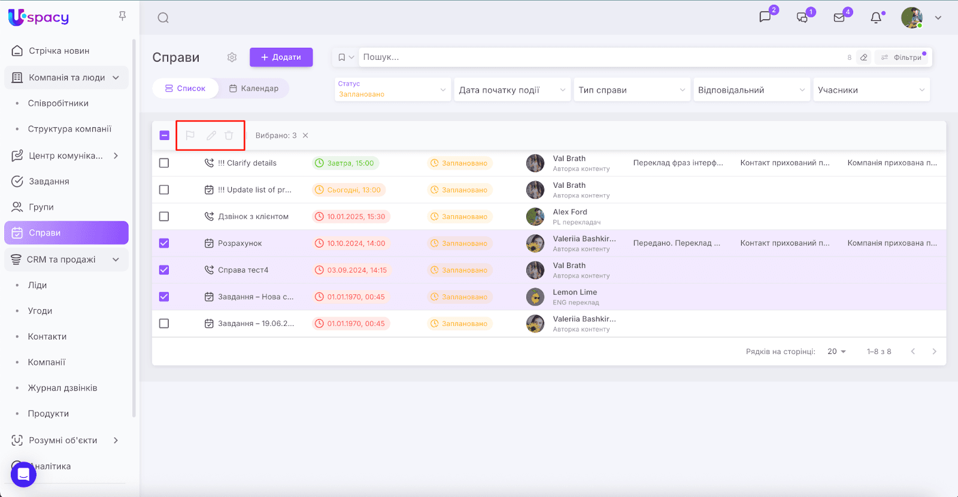Change rows per page dropdown showing 20

coord(836,352)
